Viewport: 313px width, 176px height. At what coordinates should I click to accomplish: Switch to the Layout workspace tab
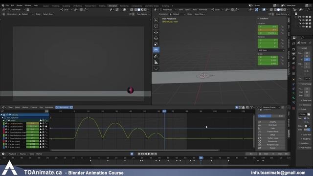coord(45,6)
